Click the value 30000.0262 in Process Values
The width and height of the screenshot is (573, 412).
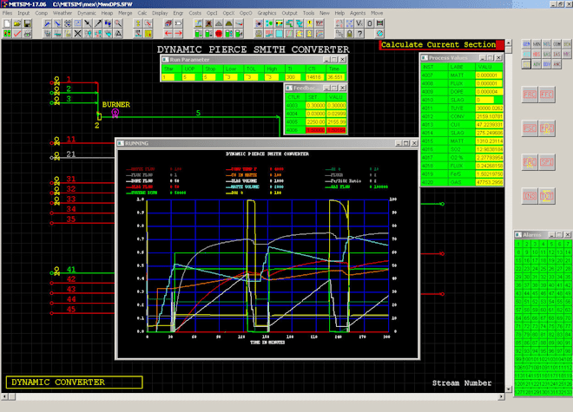point(490,108)
